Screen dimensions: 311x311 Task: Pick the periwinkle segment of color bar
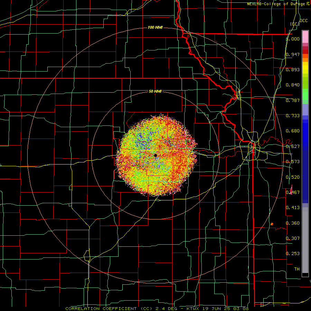pos(305,110)
